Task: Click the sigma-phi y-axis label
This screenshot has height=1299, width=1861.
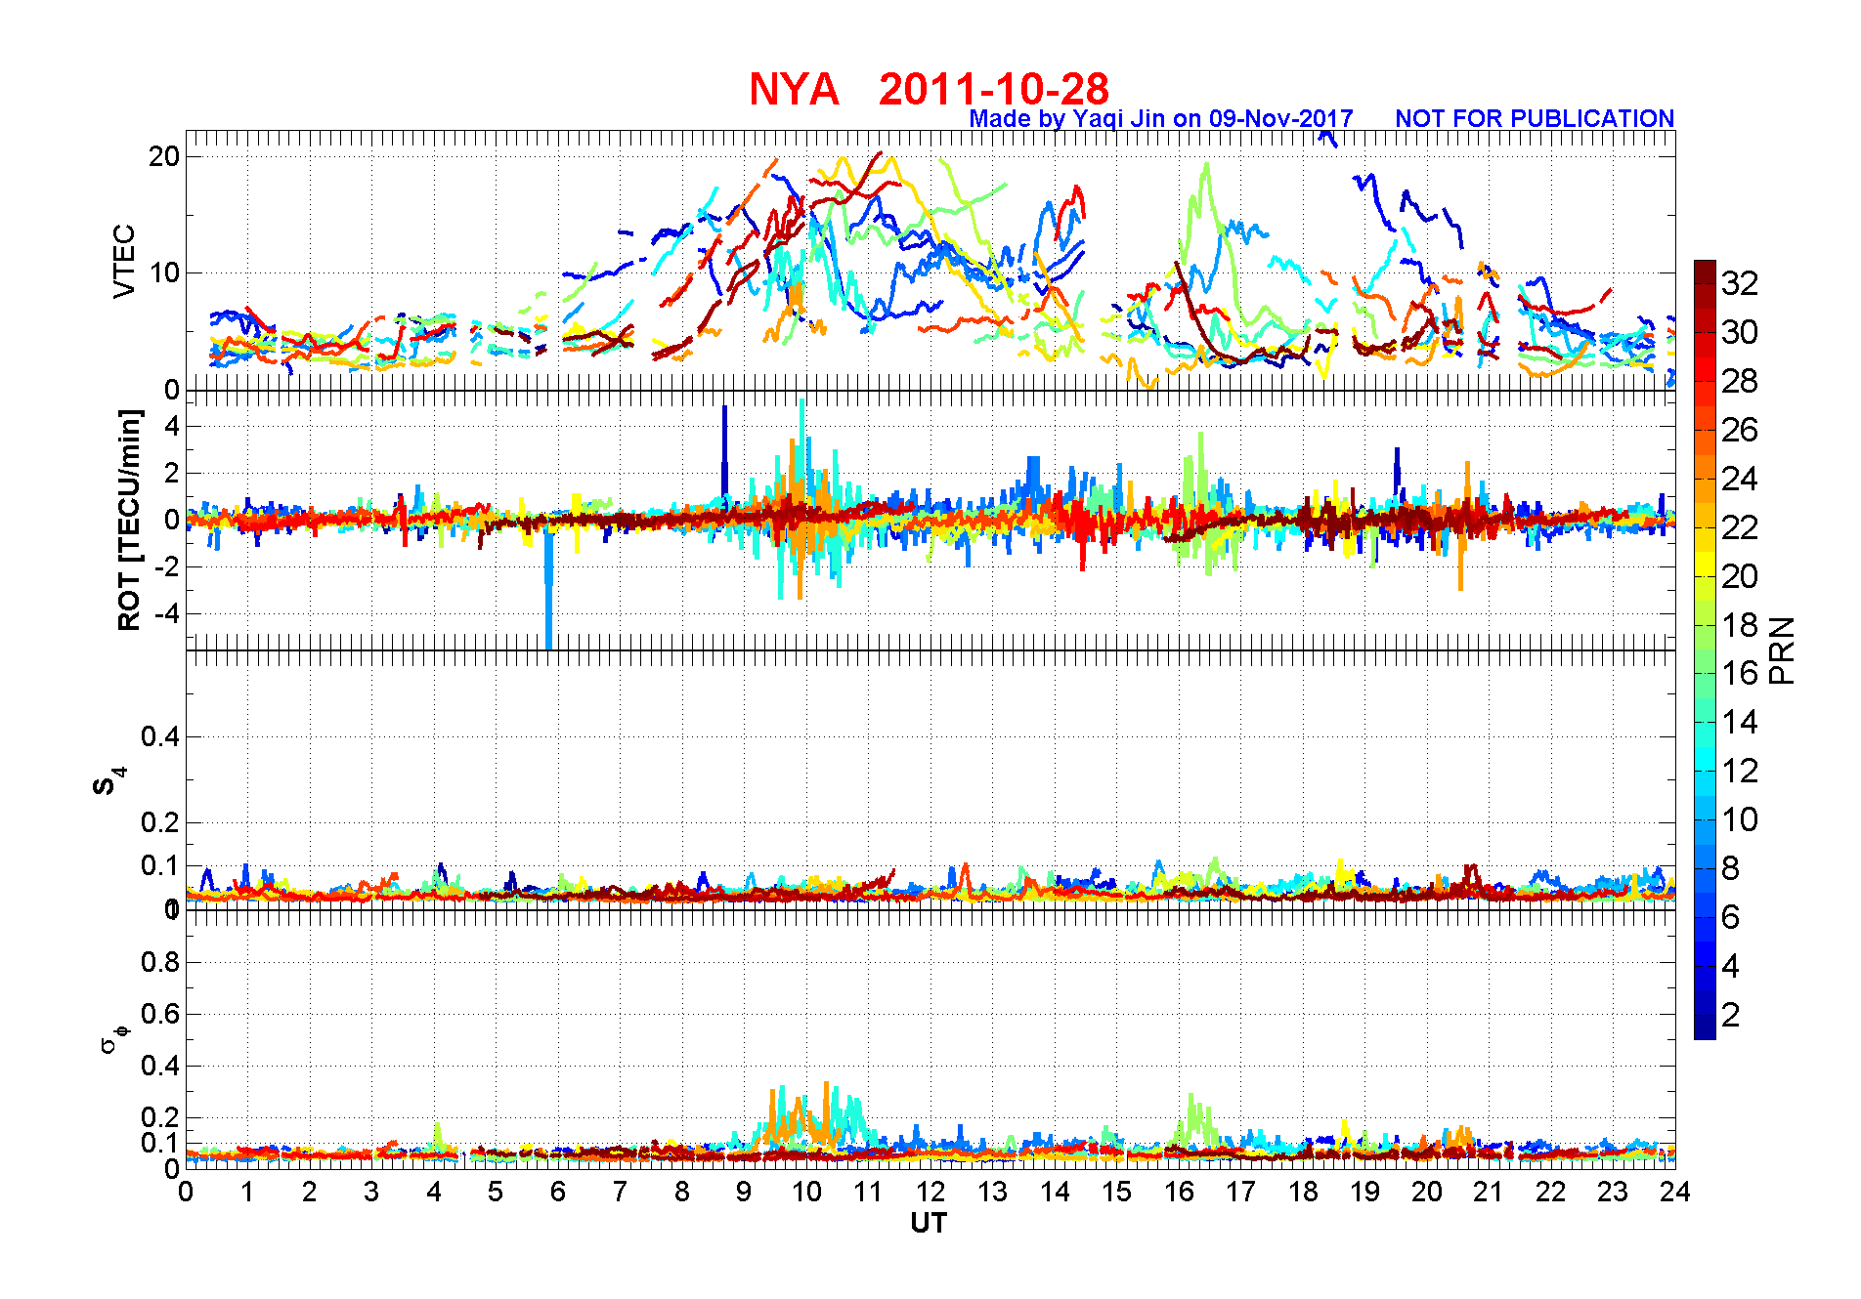Action: (113, 1038)
